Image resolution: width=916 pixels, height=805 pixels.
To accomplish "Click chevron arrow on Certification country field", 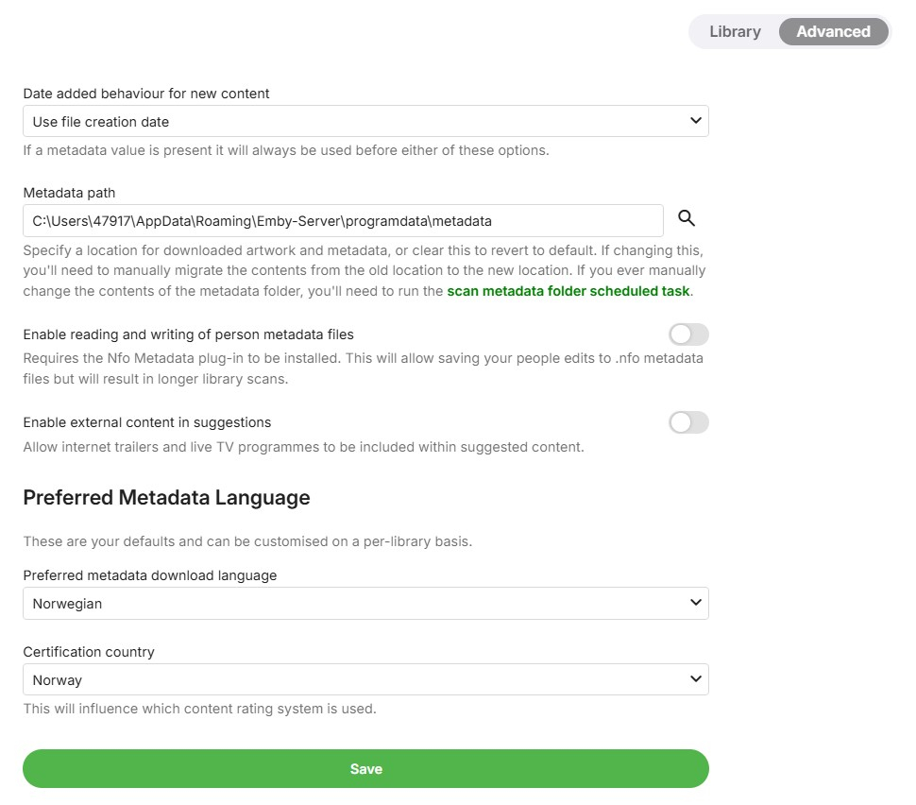I will (x=696, y=679).
